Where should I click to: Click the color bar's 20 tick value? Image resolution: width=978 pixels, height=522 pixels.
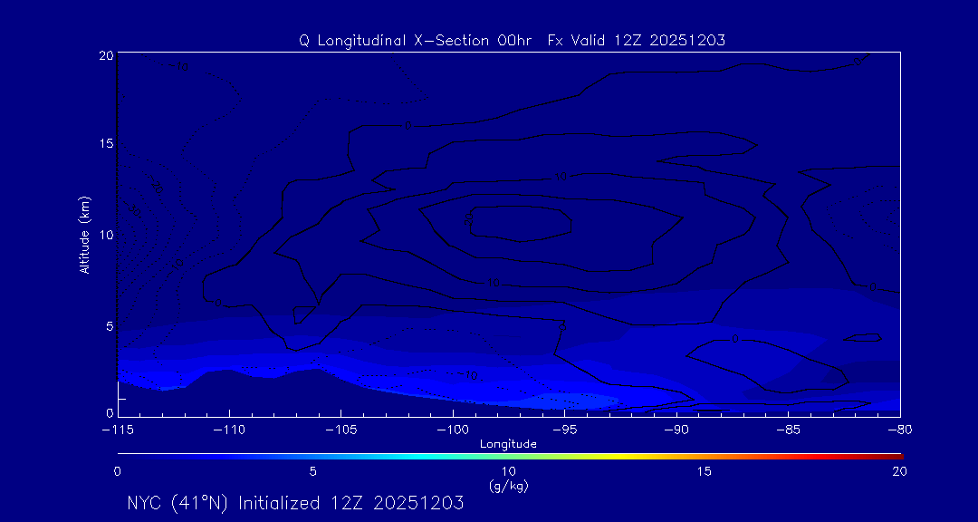tap(899, 473)
